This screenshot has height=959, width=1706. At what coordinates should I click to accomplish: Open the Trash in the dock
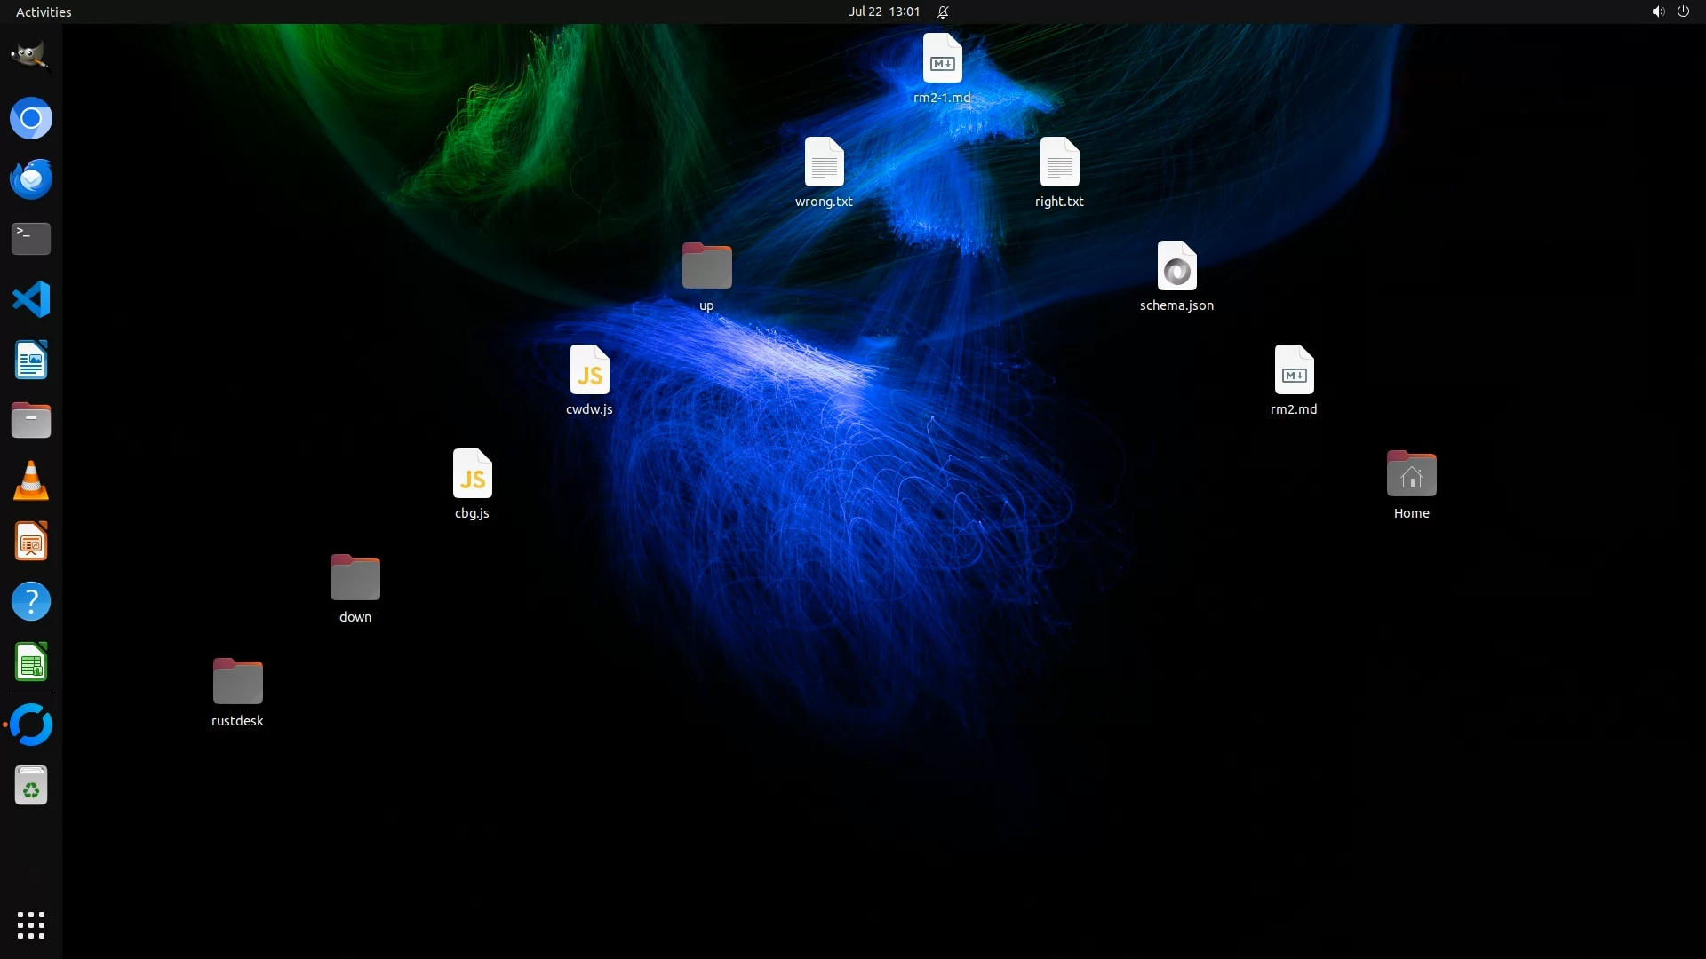(30, 786)
